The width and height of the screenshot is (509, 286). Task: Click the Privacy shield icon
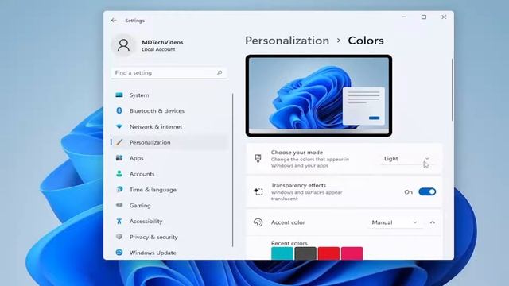click(119, 237)
